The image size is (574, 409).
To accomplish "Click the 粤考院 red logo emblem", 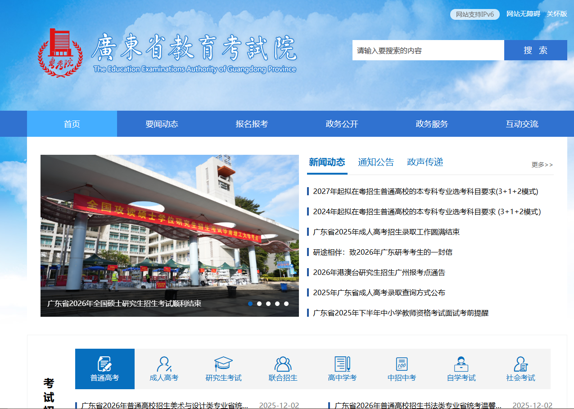I will point(60,53).
